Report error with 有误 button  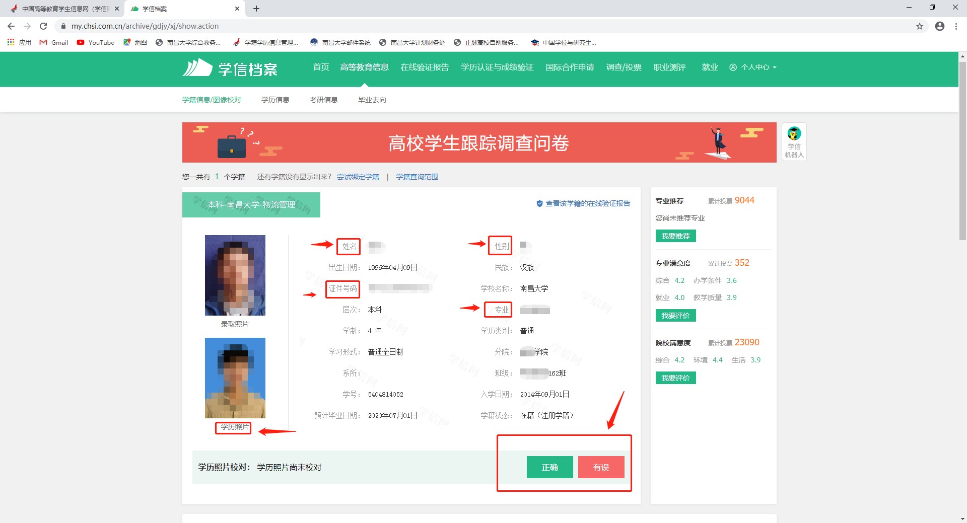601,467
